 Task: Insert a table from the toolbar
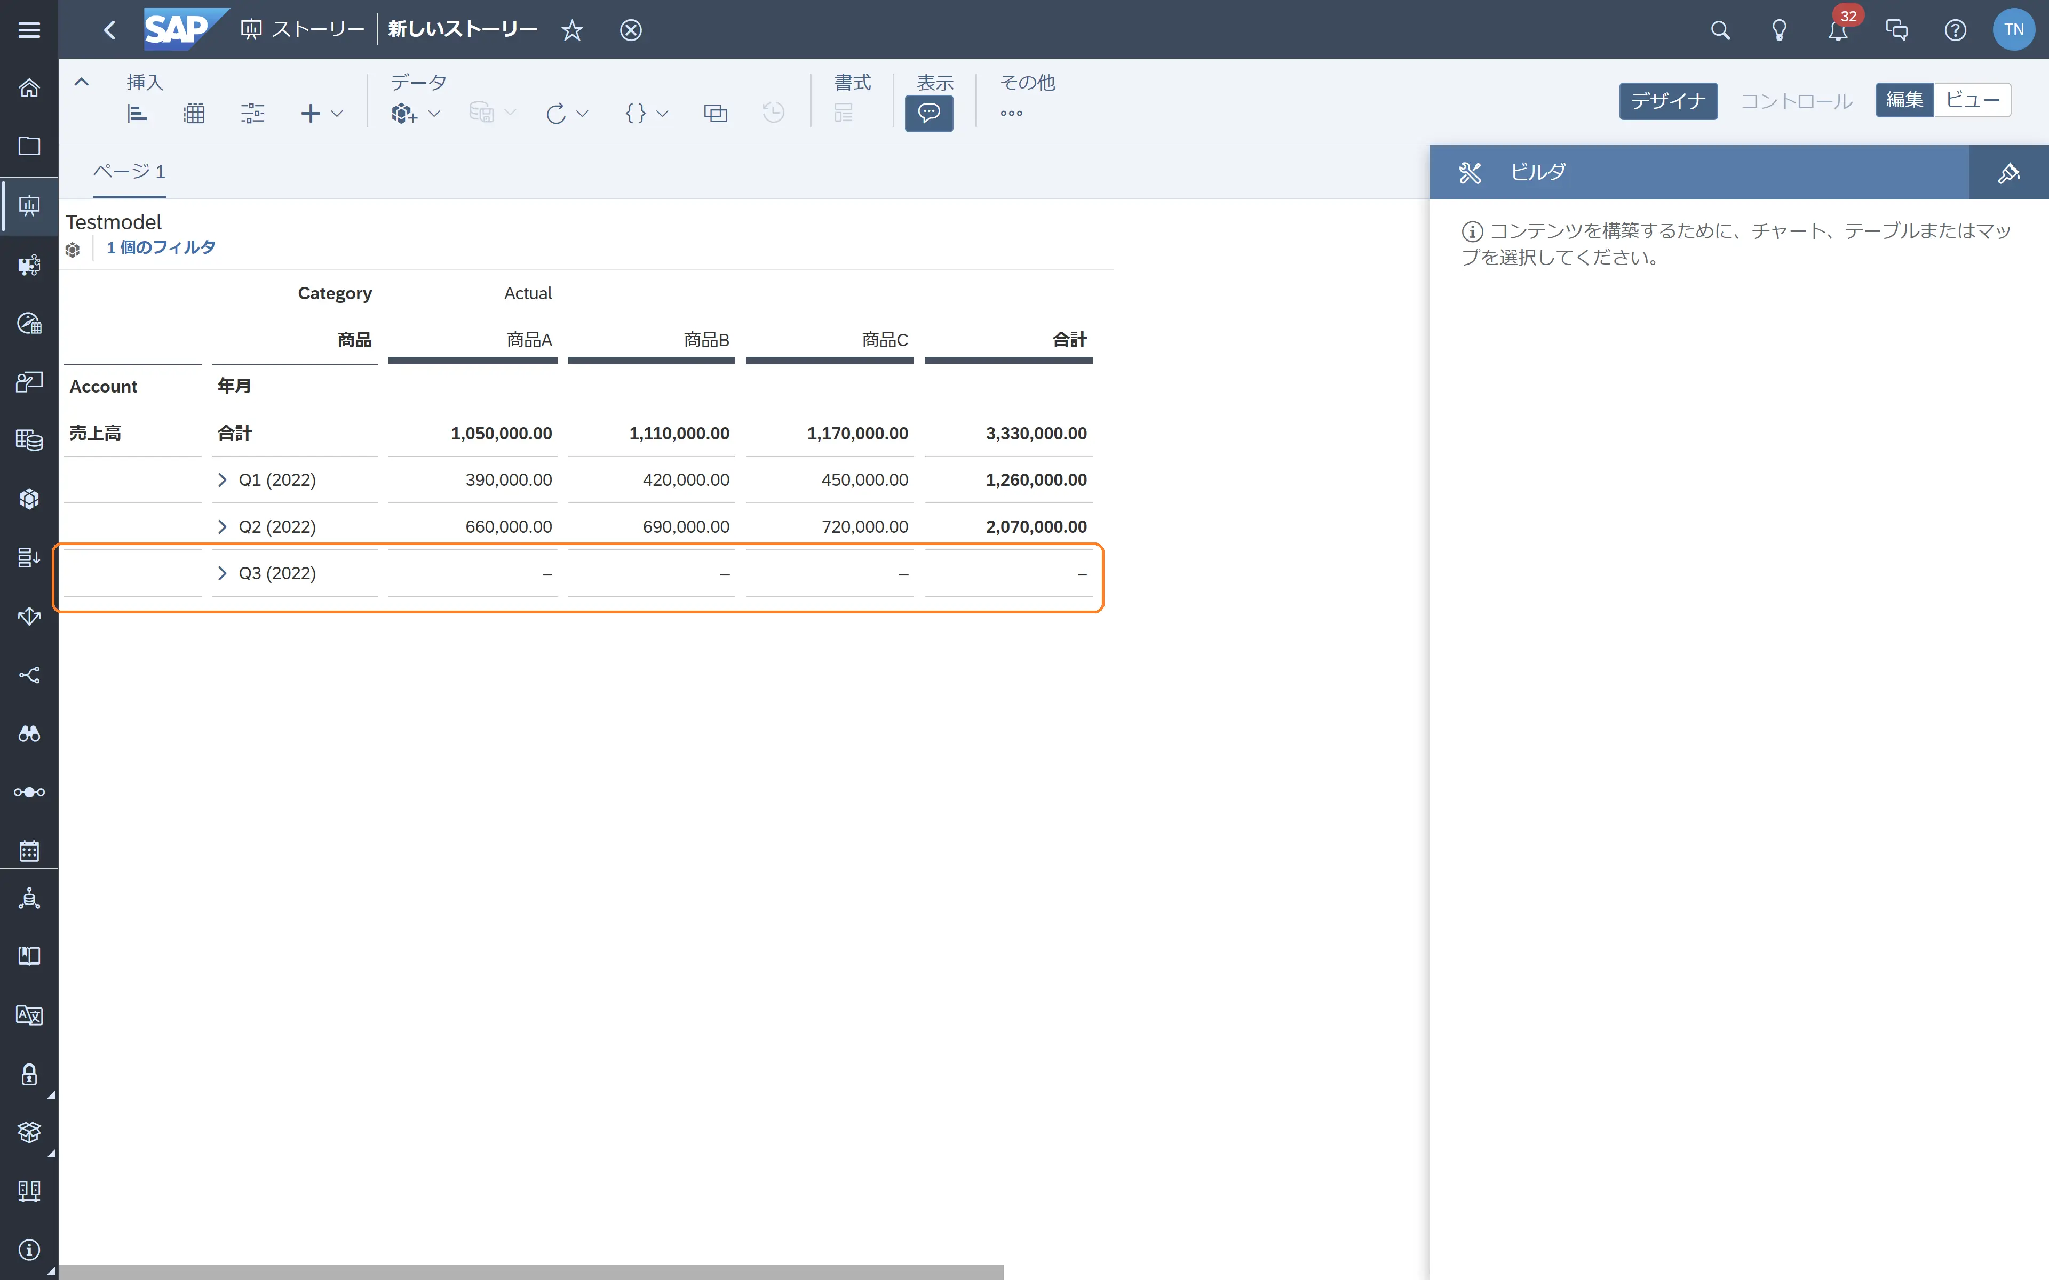coord(194,113)
